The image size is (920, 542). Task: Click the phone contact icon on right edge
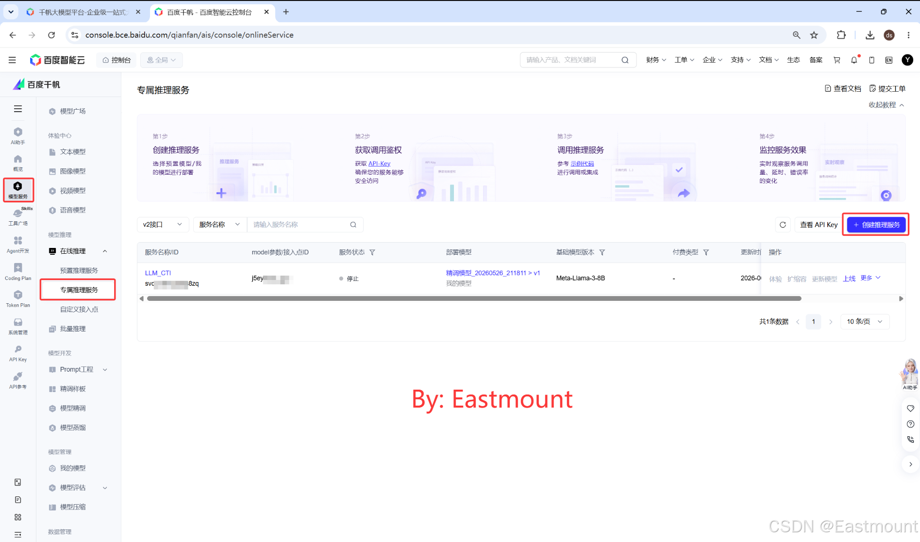point(911,440)
